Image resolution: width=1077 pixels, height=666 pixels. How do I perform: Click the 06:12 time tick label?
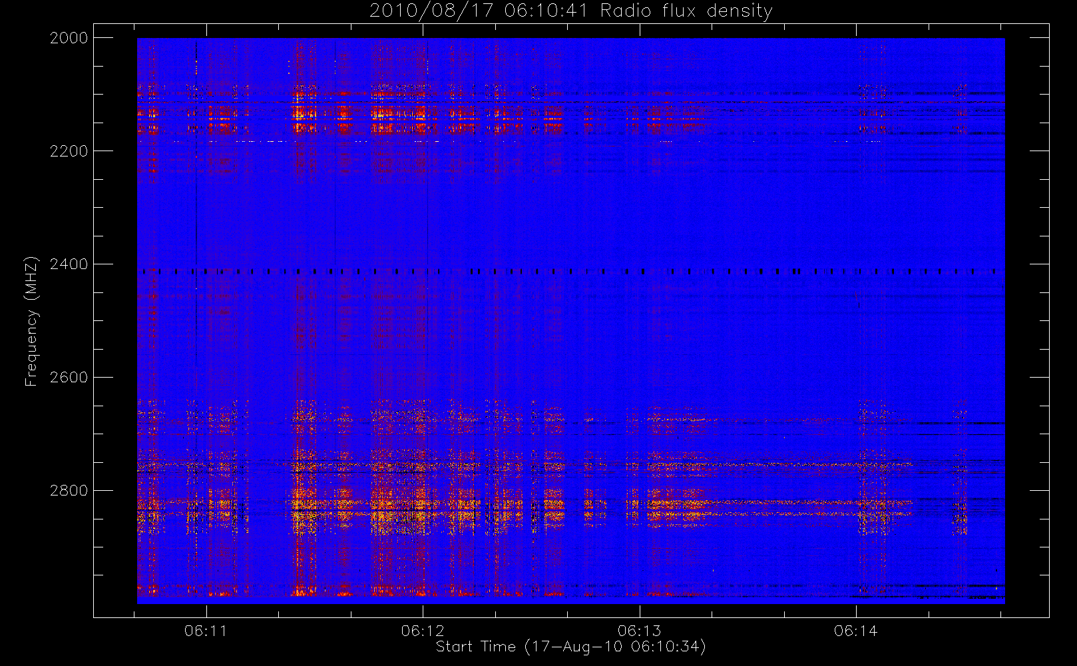[x=423, y=631]
